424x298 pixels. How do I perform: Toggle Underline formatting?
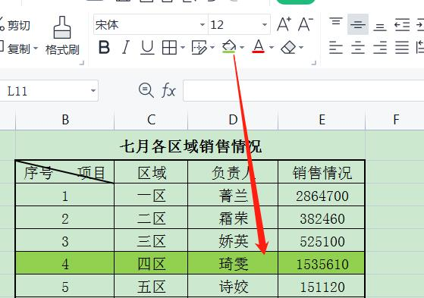pyautogui.click(x=147, y=48)
